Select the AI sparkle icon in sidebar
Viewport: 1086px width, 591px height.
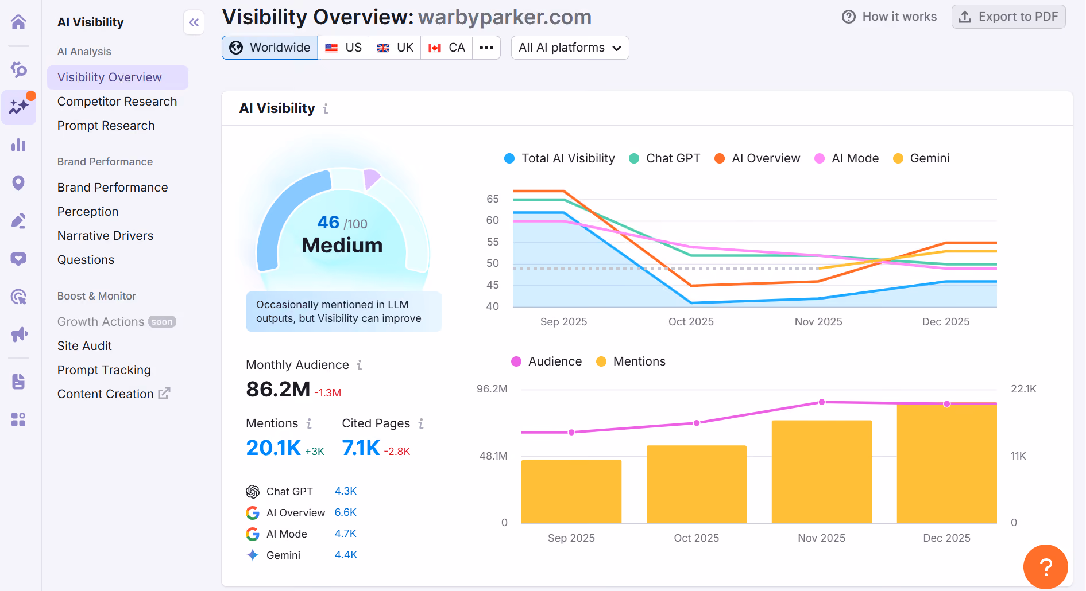pyautogui.click(x=18, y=107)
